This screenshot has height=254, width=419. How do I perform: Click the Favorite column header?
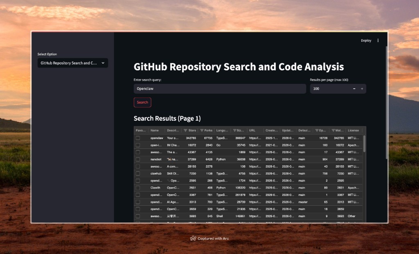pyautogui.click(x=141, y=130)
